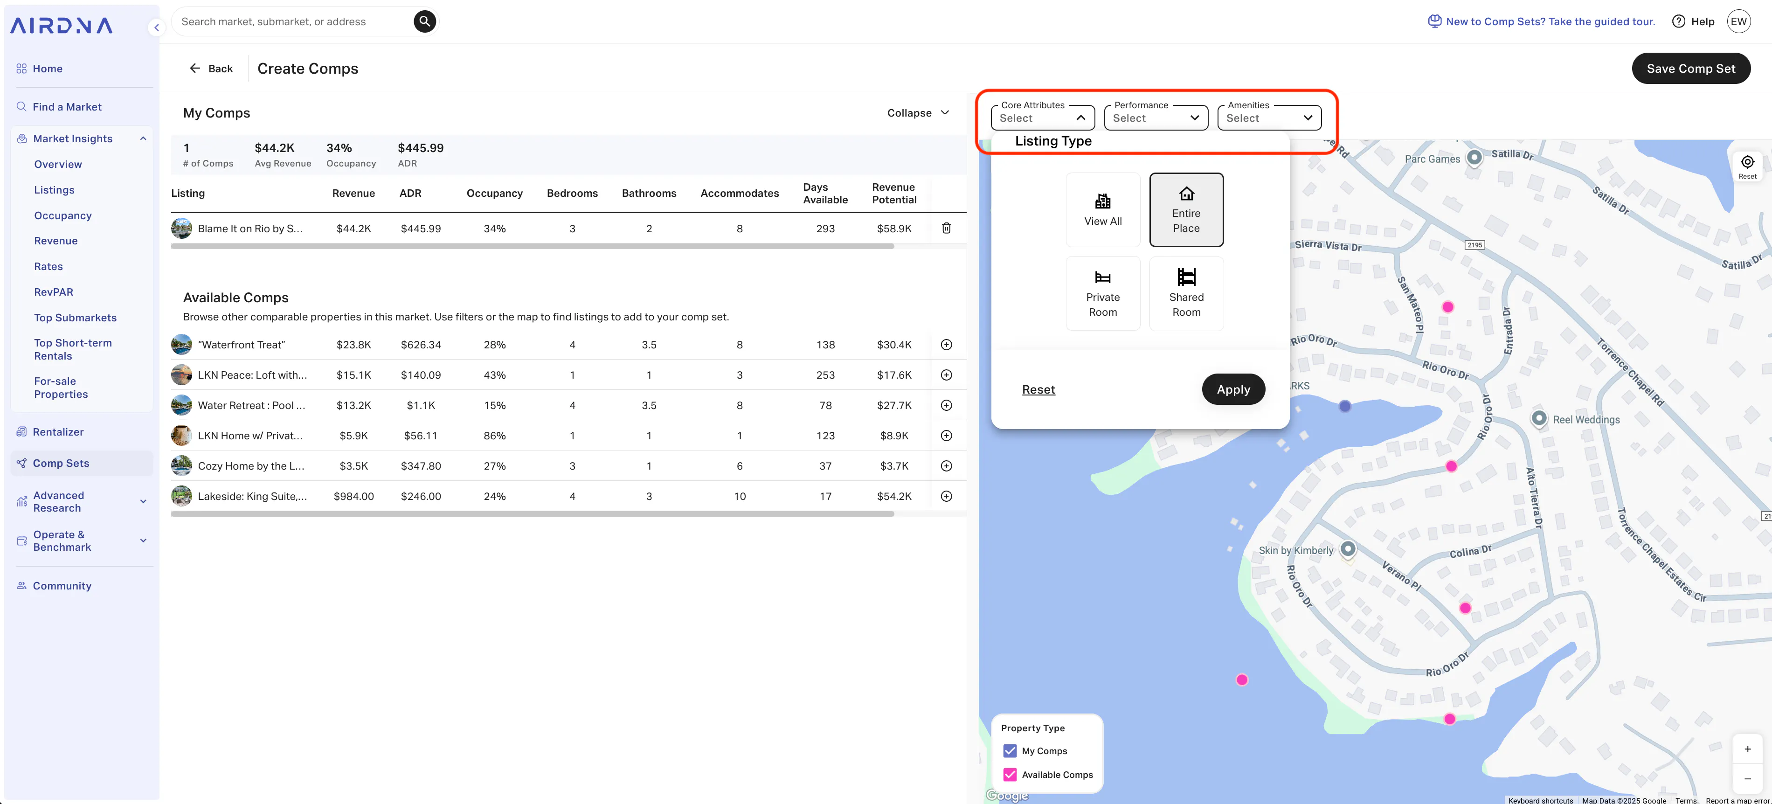Screen dimensions: 1772x804
Task: Open Top Submarkets in sidebar
Action: click(x=75, y=318)
